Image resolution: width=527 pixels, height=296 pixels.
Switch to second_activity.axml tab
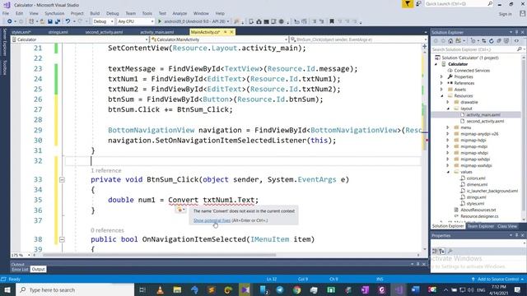click(x=104, y=32)
